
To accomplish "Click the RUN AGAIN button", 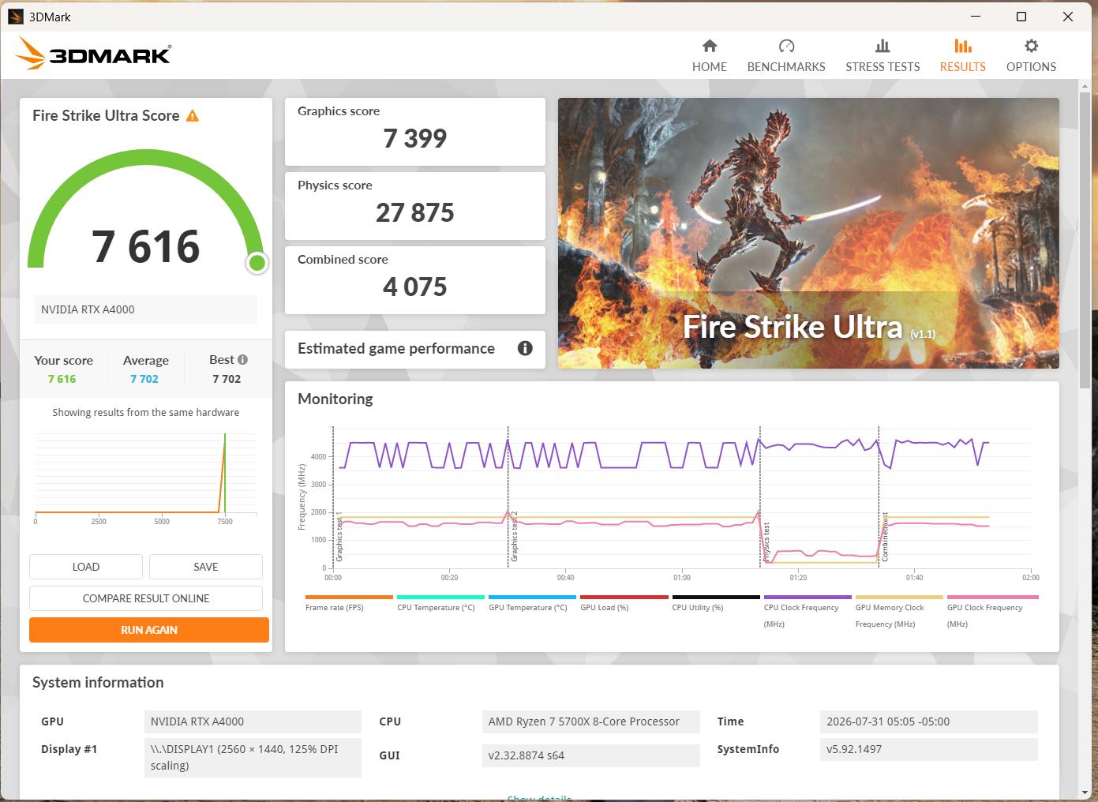I will [x=149, y=630].
